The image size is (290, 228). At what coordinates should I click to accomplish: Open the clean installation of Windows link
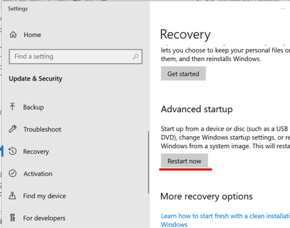click(x=225, y=220)
